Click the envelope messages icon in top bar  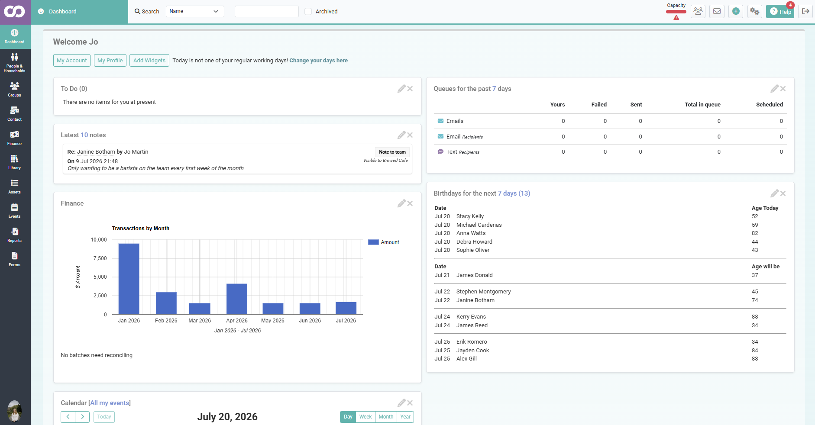click(717, 11)
